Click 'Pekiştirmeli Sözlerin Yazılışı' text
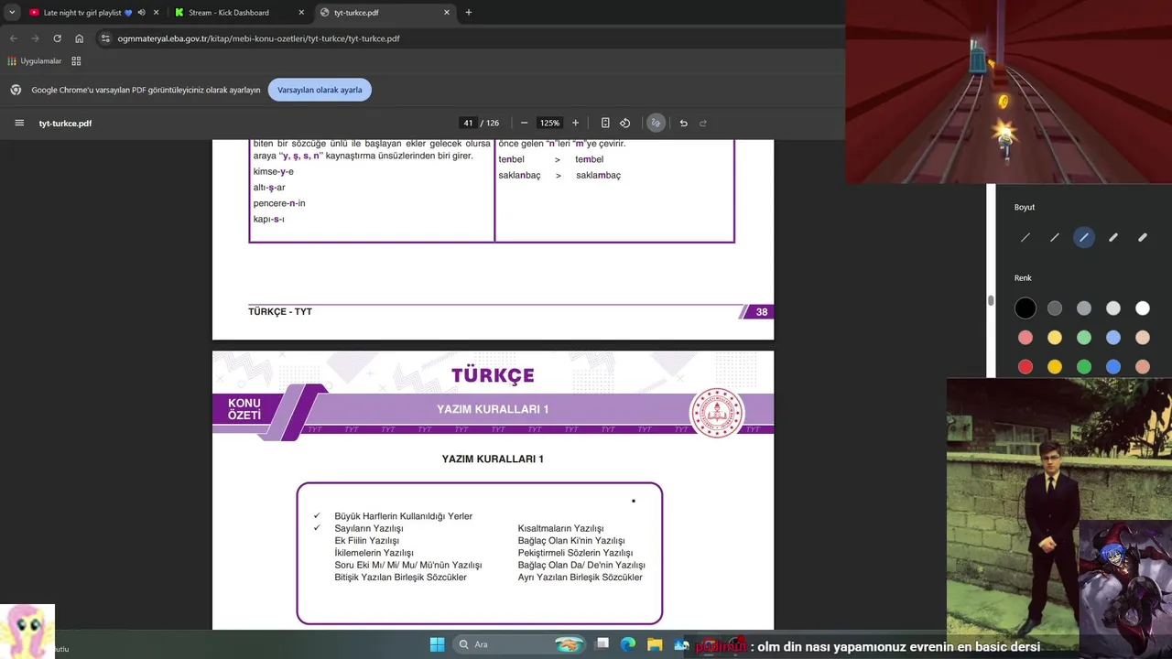This screenshot has width=1172, height=659. (575, 553)
